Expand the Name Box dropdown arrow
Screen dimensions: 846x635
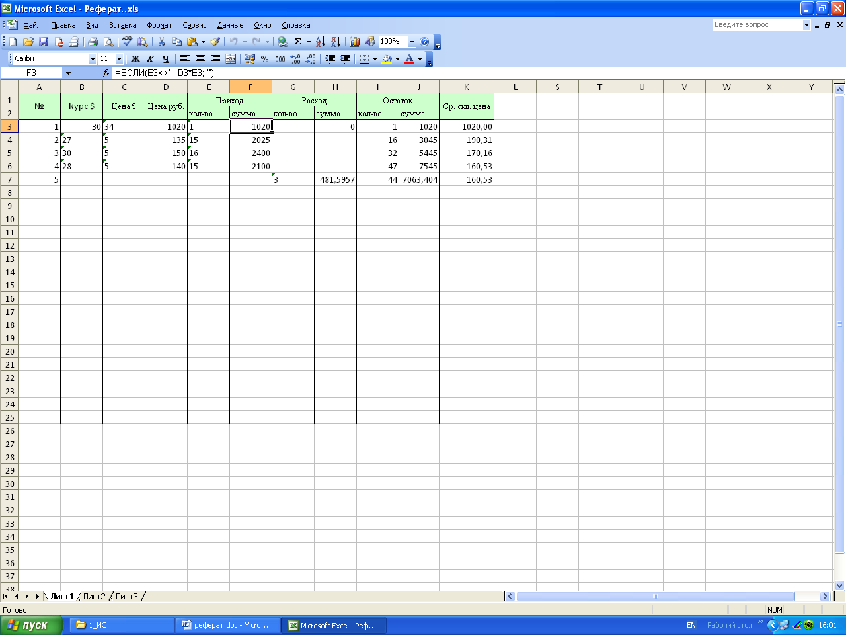[x=67, y=73]
